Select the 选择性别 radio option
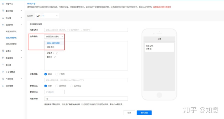Screen dimensions: 224x119 [x=57, y=86]
